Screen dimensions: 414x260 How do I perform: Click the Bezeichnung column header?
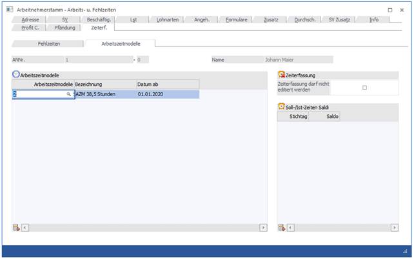pyautogui.click(x=104, y=85)
